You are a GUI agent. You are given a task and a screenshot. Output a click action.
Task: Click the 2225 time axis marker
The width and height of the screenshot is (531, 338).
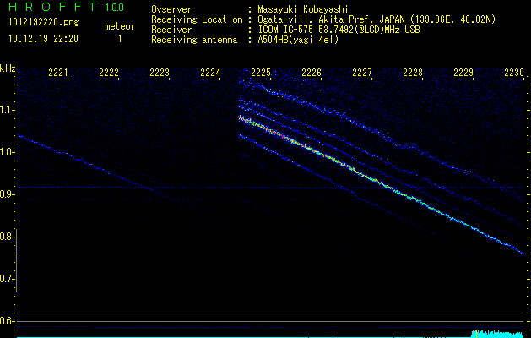point(261,72)
